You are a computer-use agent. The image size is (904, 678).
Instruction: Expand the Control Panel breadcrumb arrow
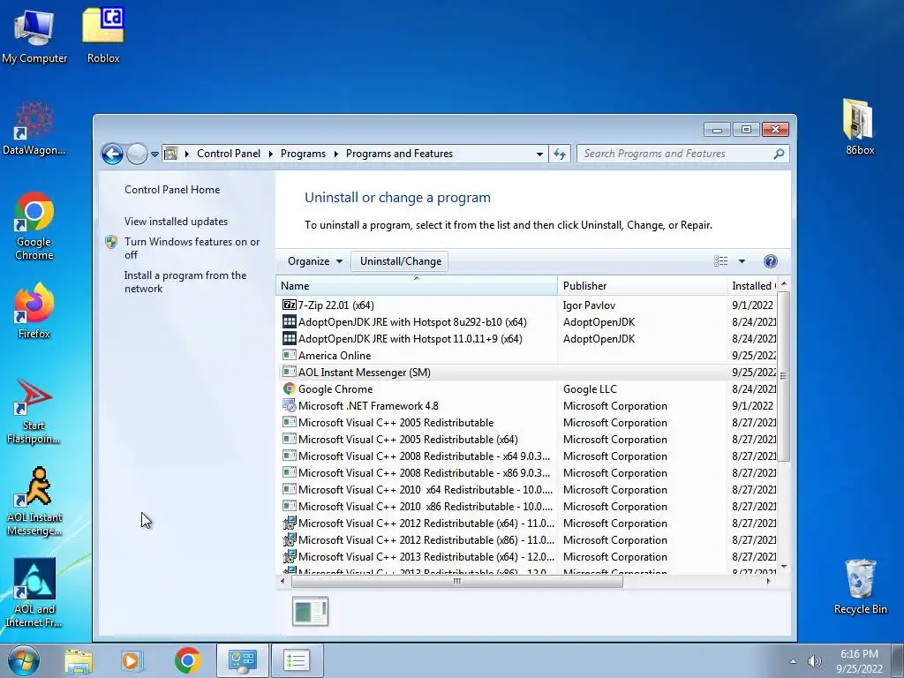[270, 154]
